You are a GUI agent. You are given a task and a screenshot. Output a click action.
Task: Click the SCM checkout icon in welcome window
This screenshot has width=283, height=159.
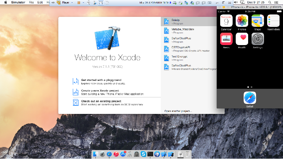coord(76,103)
